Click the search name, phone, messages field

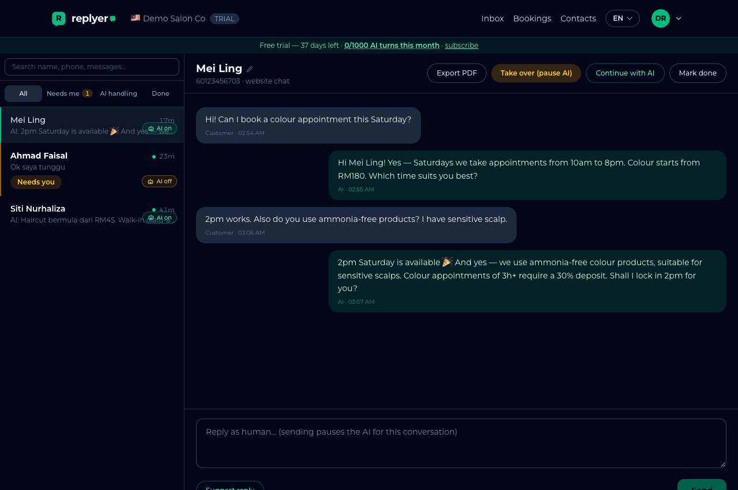92,67
